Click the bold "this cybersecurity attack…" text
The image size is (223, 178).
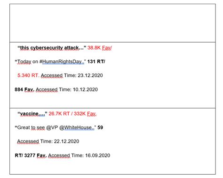click(52, 48)
